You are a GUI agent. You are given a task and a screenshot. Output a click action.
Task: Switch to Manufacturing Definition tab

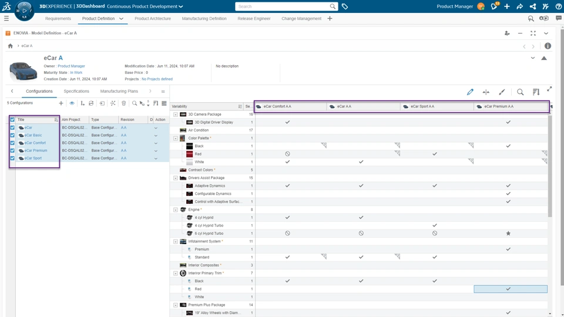click(204, 19)
